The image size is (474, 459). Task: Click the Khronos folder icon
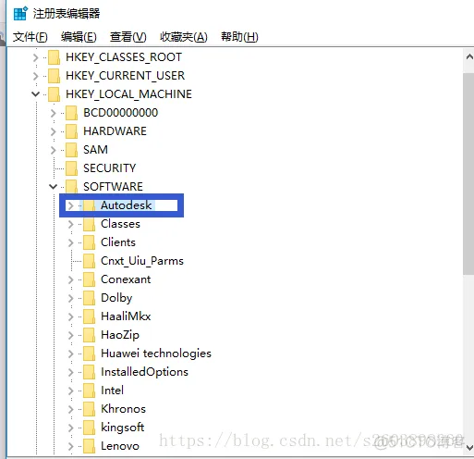click(x=89, y=409)
